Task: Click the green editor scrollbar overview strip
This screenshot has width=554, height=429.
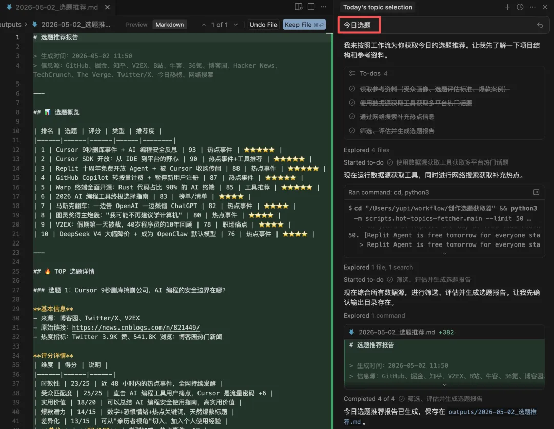Action: pos(332,231)
